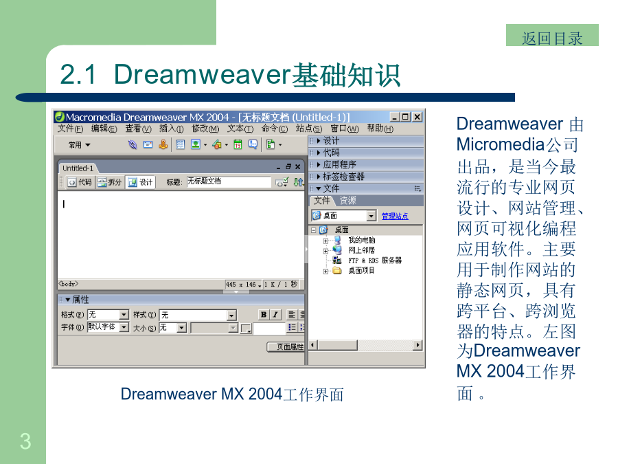This screenshot has height=464, width=618.
Task: Click the align left icon in properties
Action: 292,314
